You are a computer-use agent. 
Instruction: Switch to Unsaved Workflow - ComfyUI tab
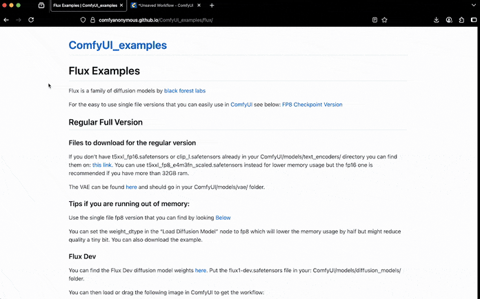pos(164,6)
